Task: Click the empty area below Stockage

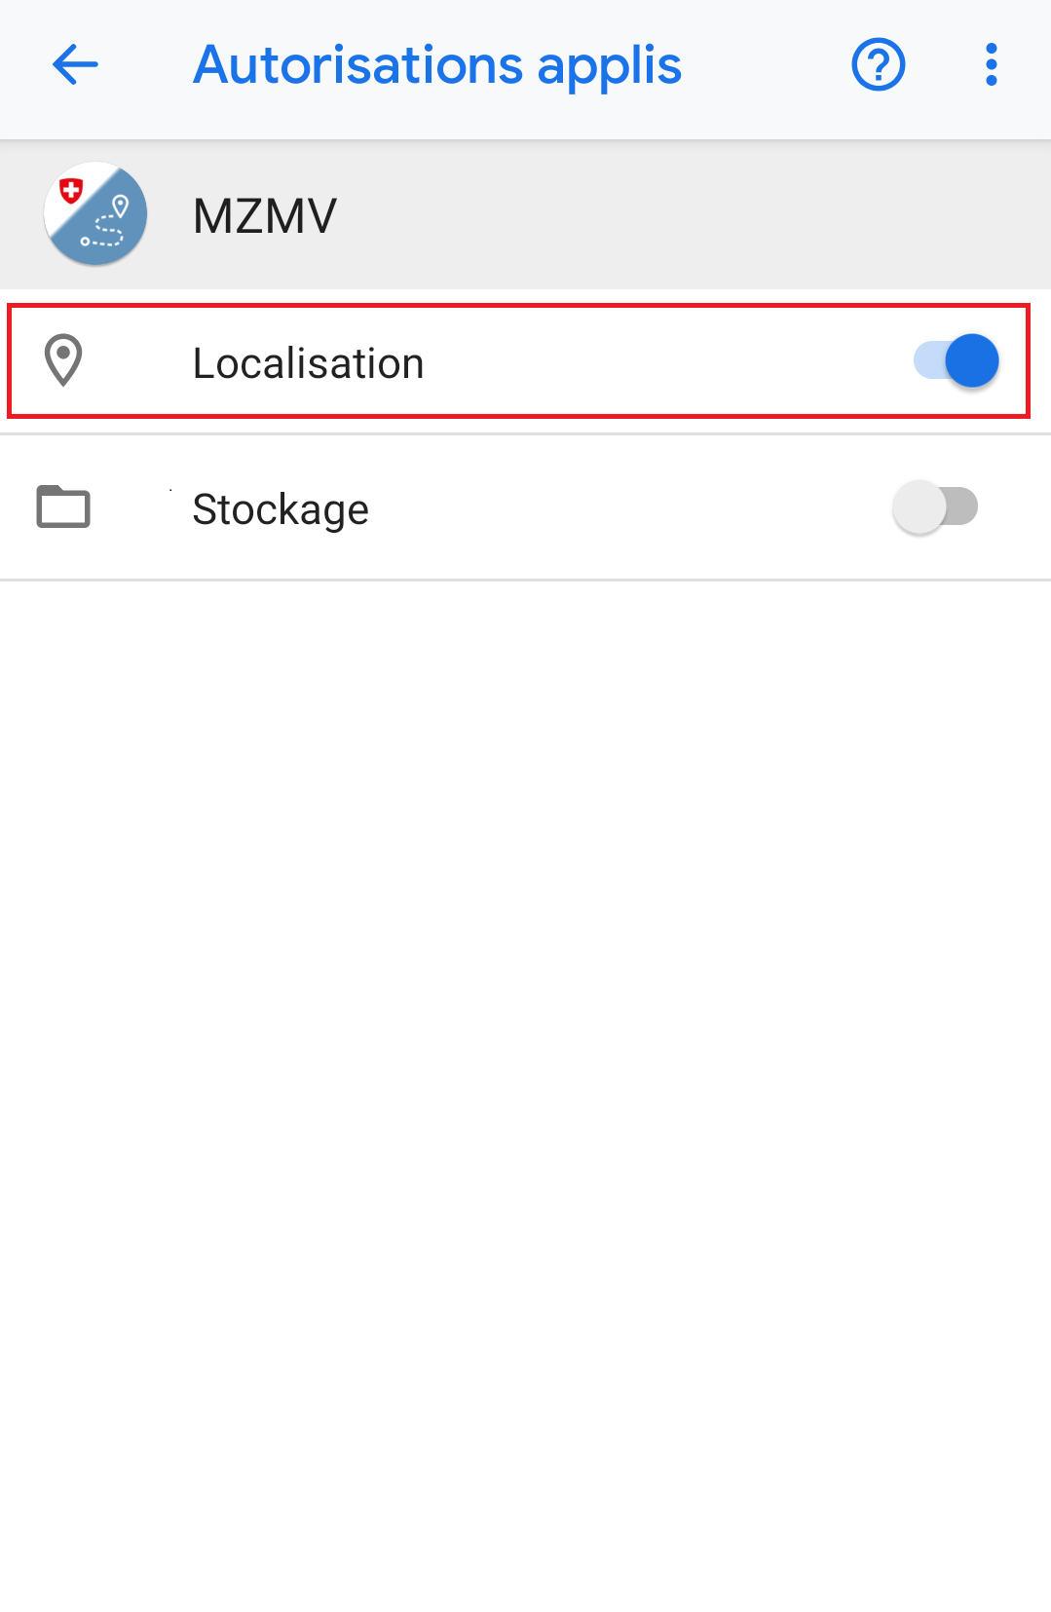Action: 525,1091
